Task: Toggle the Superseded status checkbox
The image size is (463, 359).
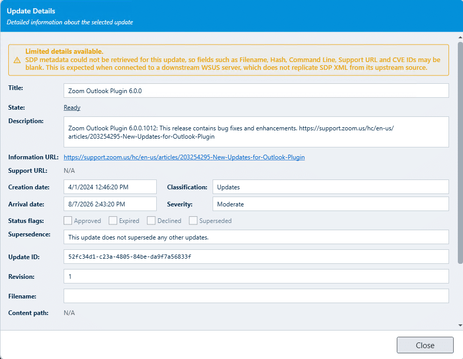Action: tap(193, 220)
